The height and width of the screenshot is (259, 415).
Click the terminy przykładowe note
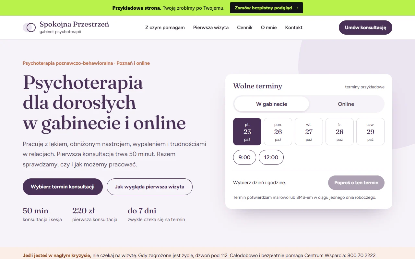[365, 87]
